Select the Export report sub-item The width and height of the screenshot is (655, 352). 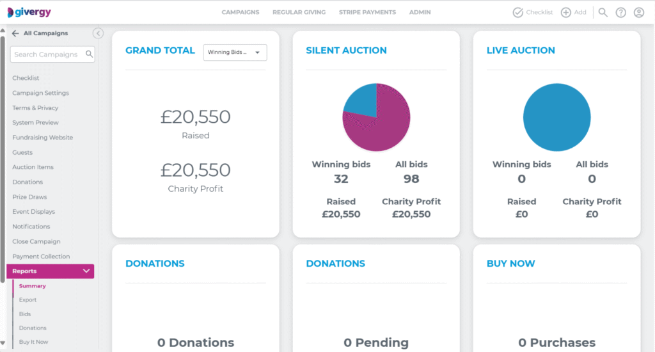coord(28,300)
